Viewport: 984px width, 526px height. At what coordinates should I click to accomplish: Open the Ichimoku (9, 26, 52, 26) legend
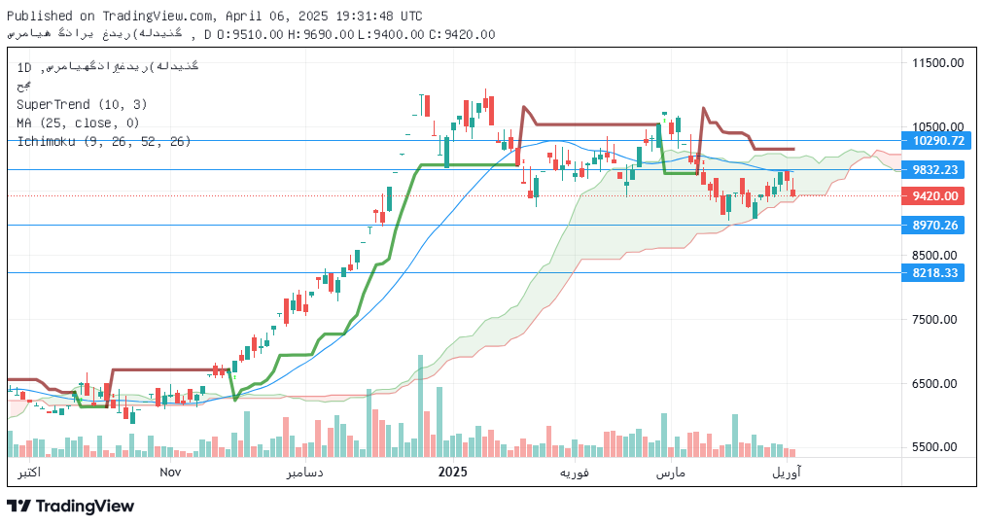(103, 141)
